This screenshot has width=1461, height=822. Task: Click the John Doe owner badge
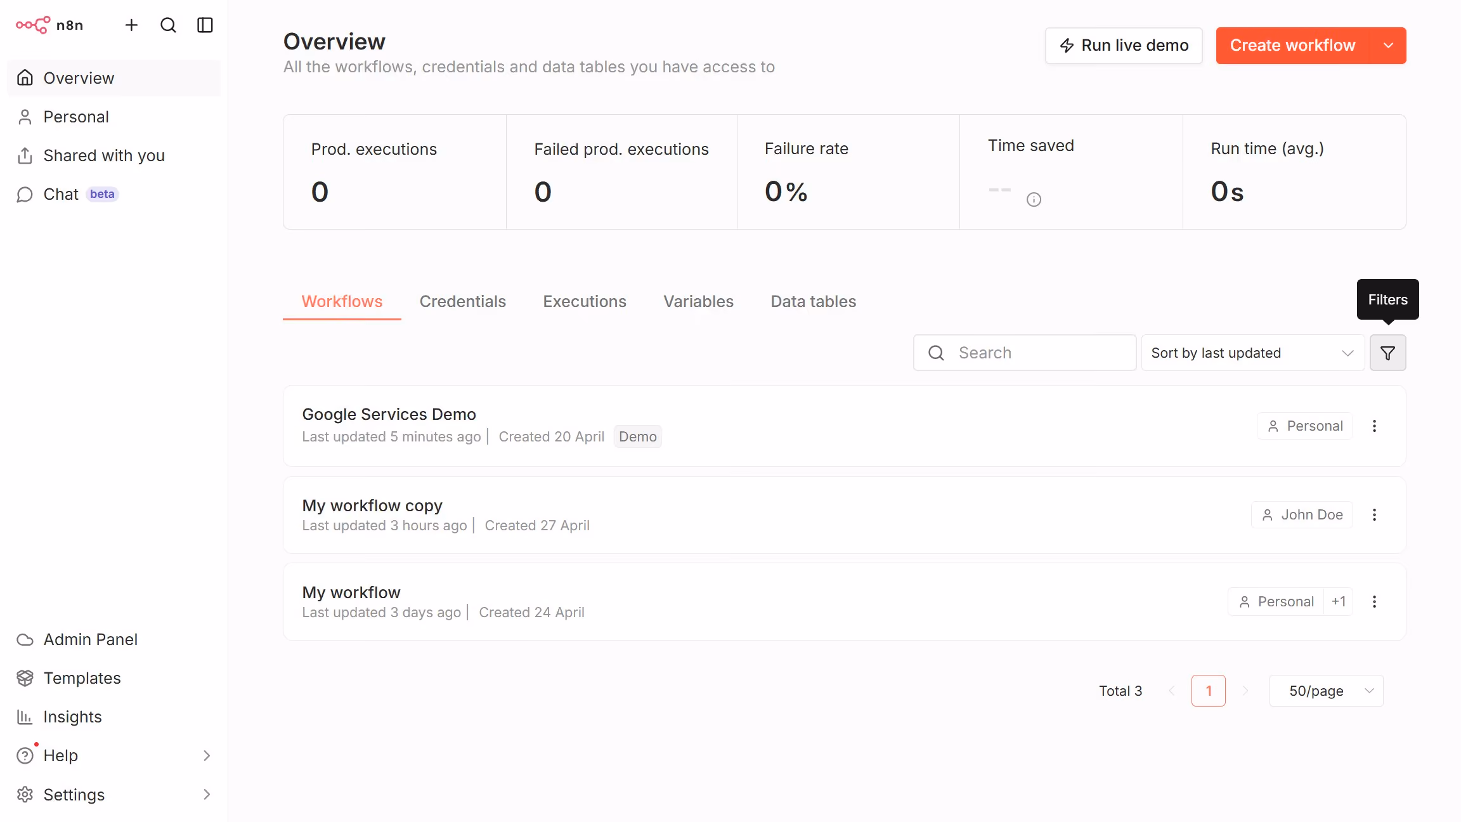pos(1302,515)
